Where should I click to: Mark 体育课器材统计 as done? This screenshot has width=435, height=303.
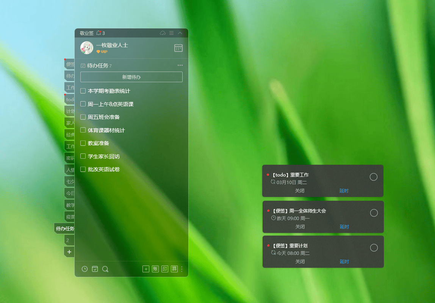pyautogui.click(x=83, y=130)
